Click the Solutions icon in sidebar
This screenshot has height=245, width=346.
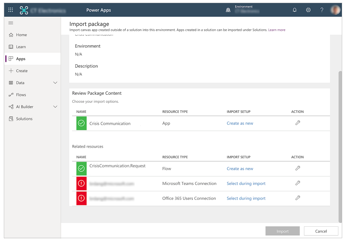[x=11, y=119]
